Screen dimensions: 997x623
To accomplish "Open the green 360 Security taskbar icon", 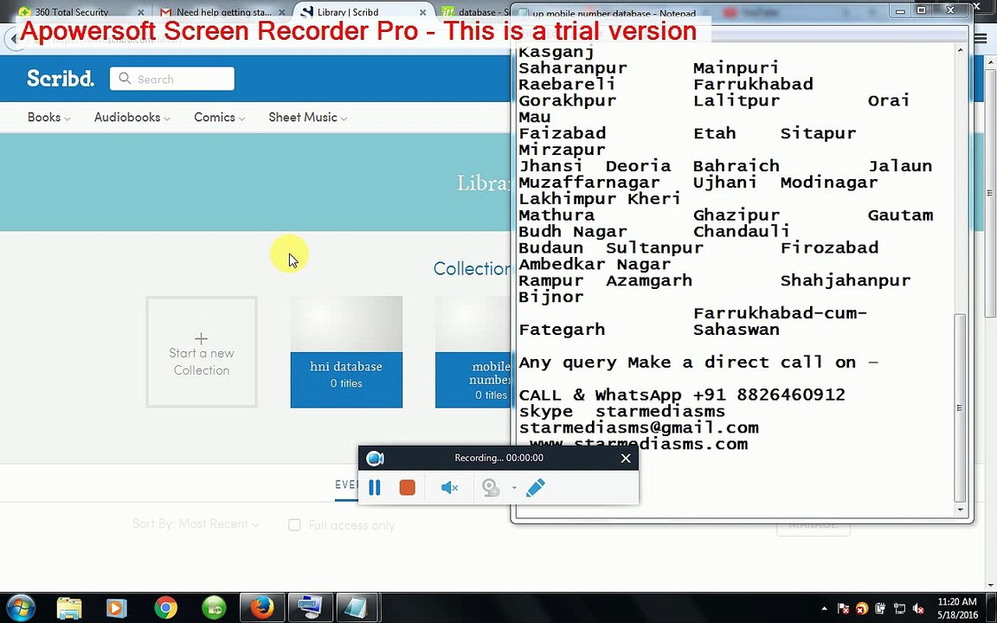I will click(x=214, y=608).
